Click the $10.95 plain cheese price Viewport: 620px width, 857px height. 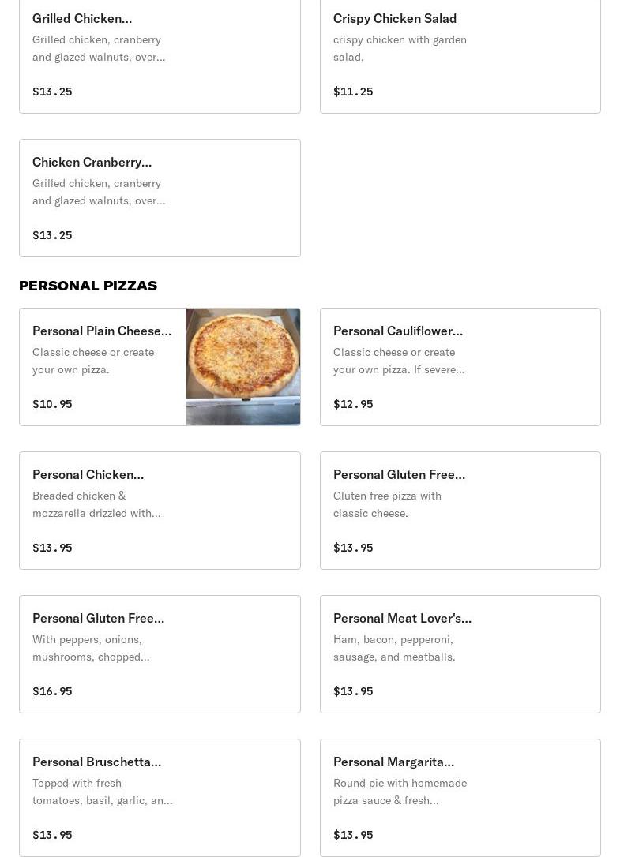pos(52,405)
